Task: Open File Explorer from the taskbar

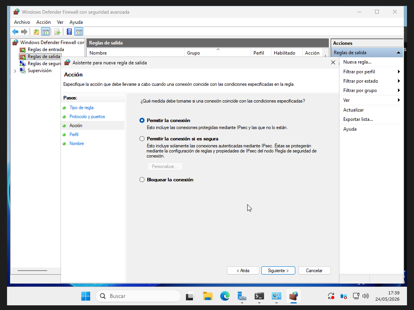Action: (208, 296)
